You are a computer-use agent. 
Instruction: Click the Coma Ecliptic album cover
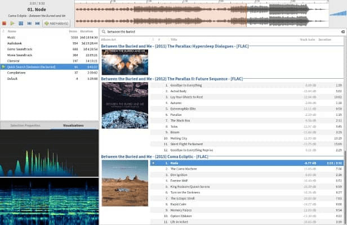click(x=125, y=183)
